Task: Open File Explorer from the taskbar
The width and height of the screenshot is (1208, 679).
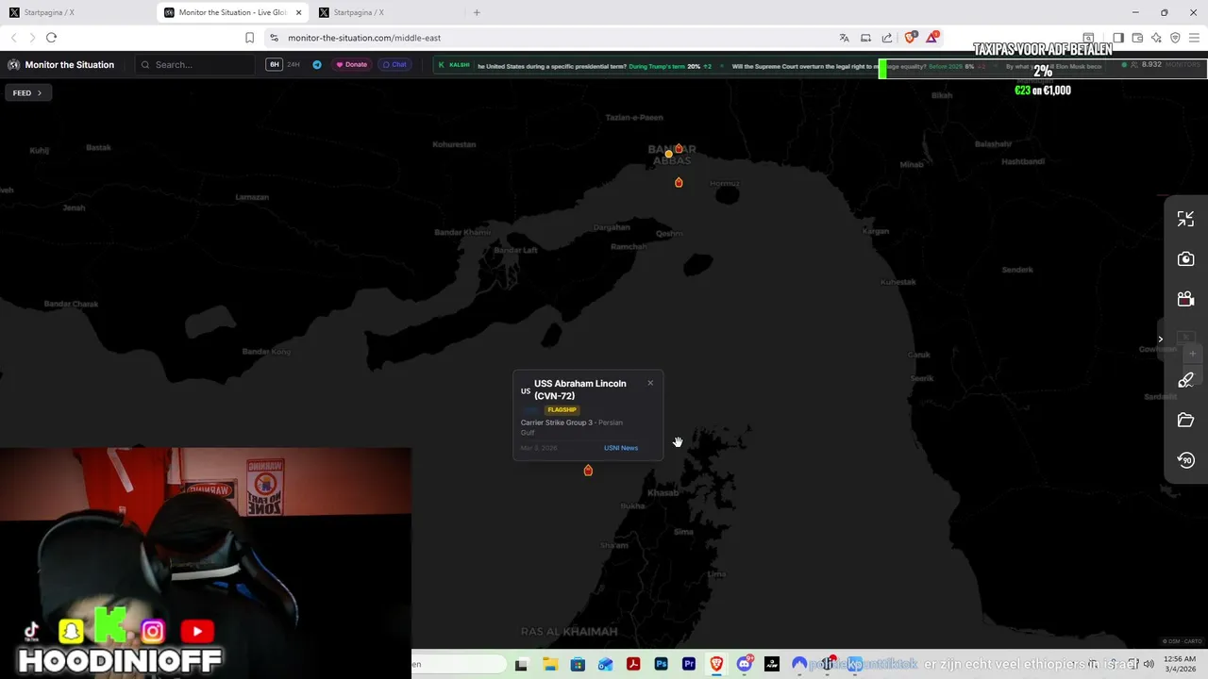Action: [549, 665]
